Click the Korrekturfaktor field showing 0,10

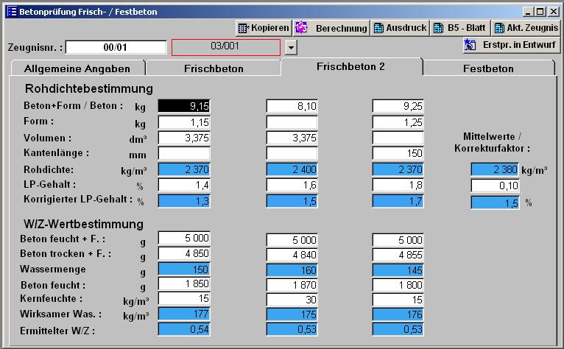tap(496, 186)
